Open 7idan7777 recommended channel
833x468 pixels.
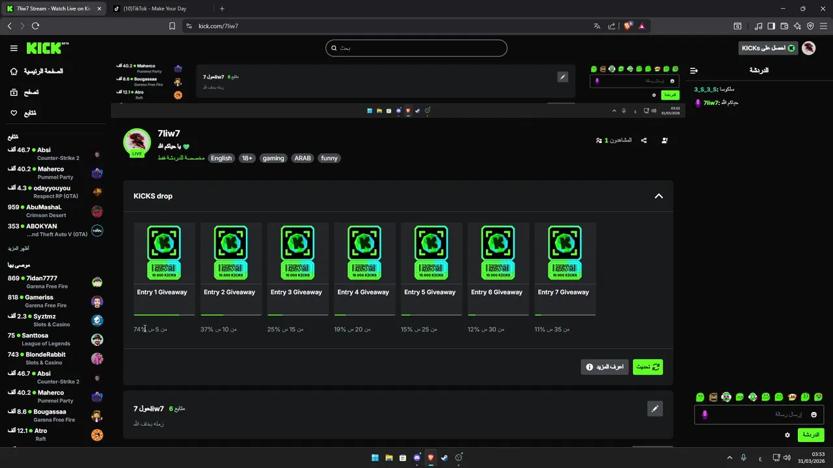pyautogui.click(x=55, y=282)
